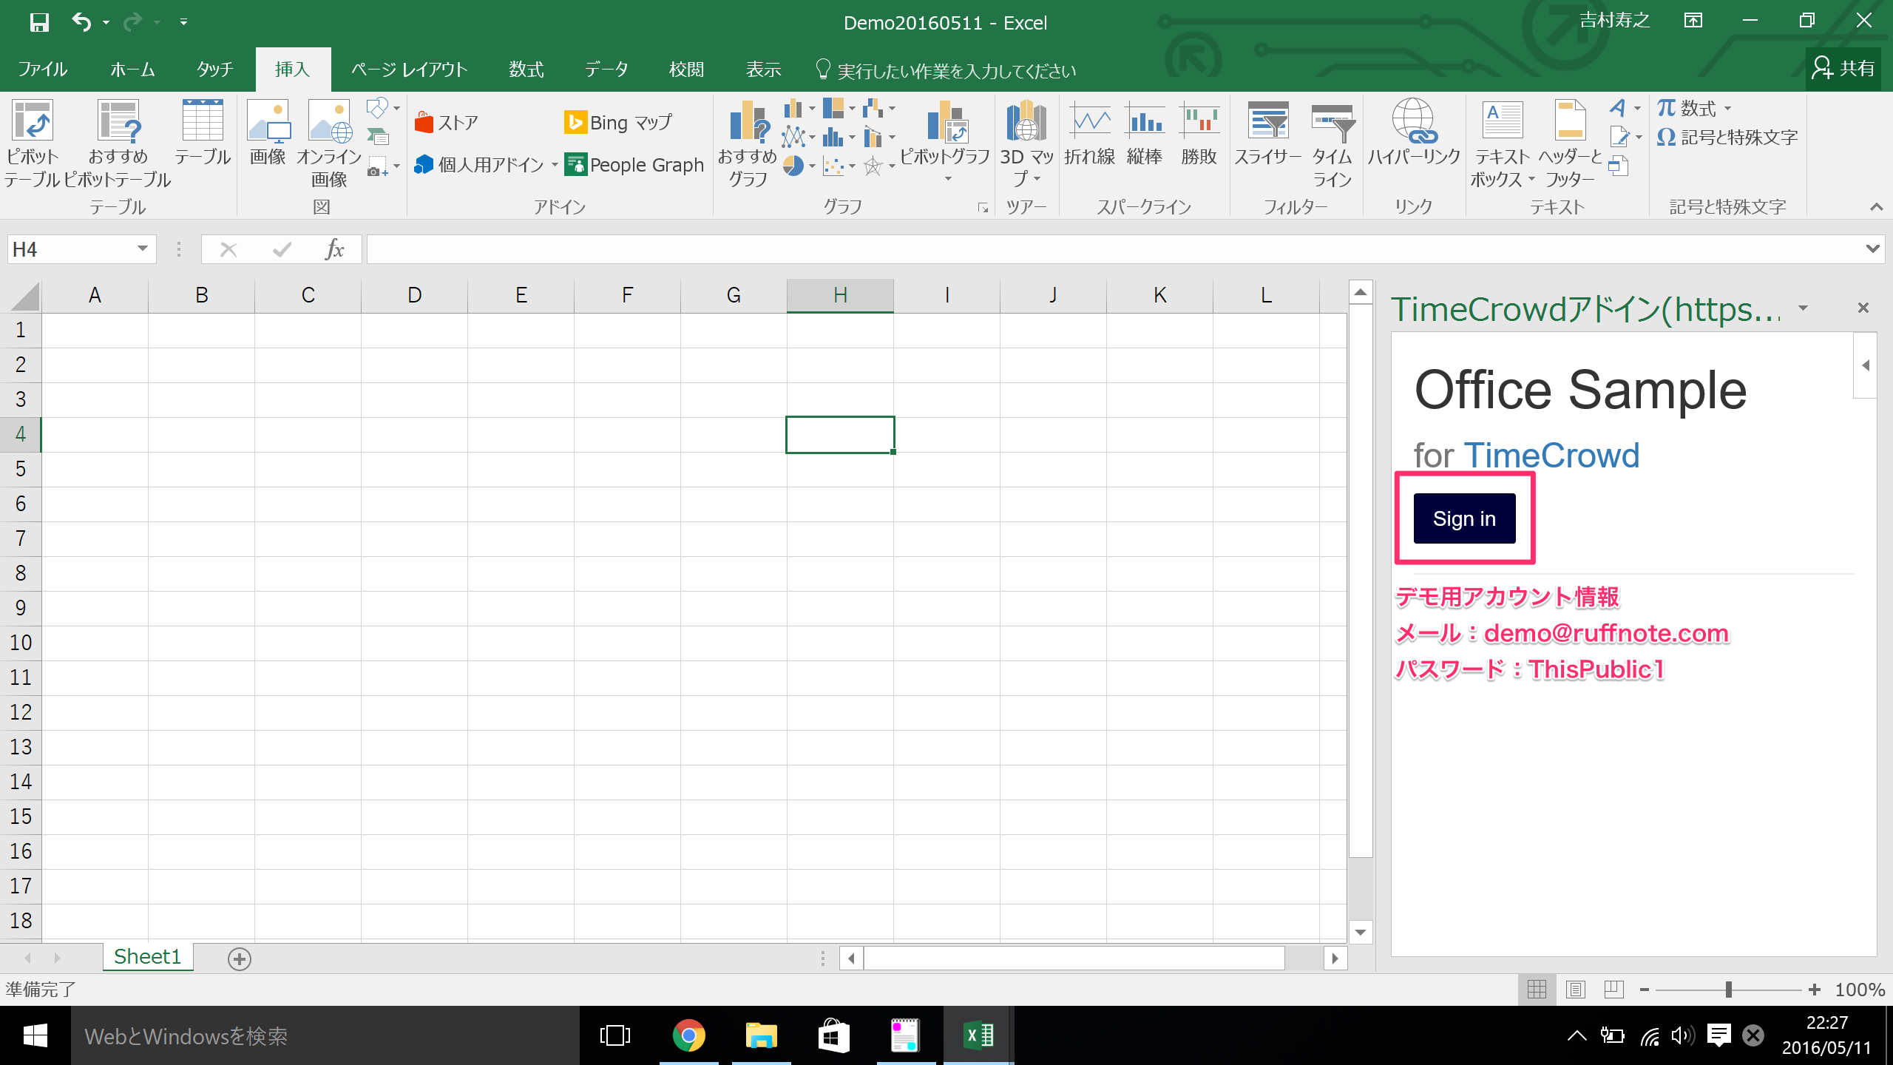Insert a column sparkline (縦棒)

(x=1145, y=133)
